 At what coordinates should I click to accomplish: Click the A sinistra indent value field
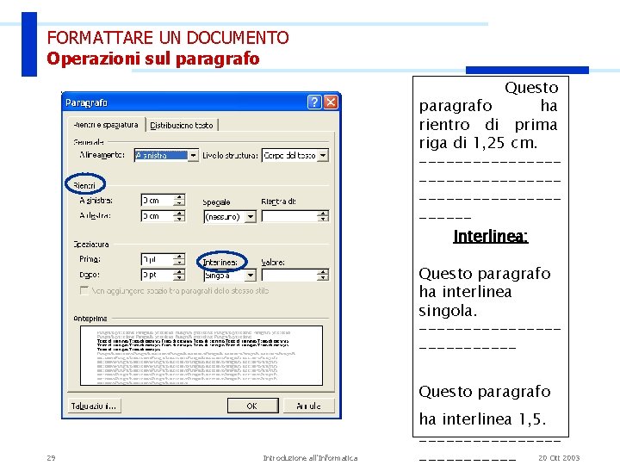point(157,200)
